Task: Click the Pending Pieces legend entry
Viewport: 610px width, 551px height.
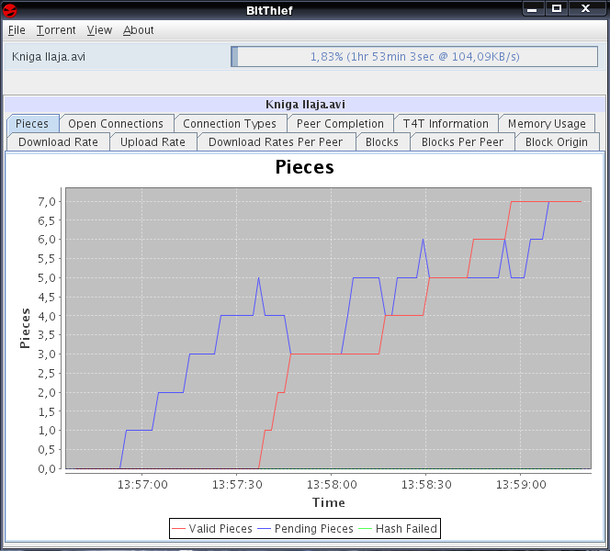Action: 306,528
